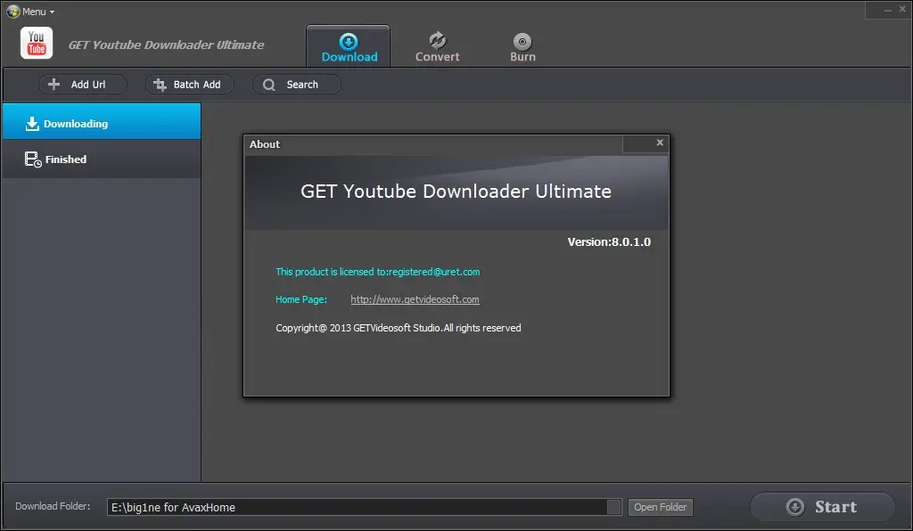Click the browse button beside folder path
The image size is (913, 531).
[613, 507]
